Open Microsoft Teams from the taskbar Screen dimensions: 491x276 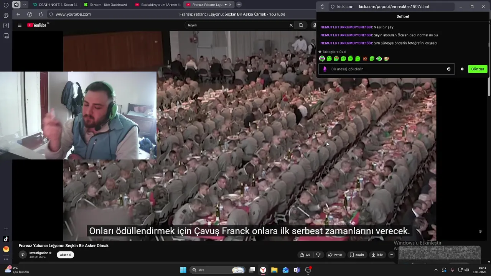tap(297, 270)
